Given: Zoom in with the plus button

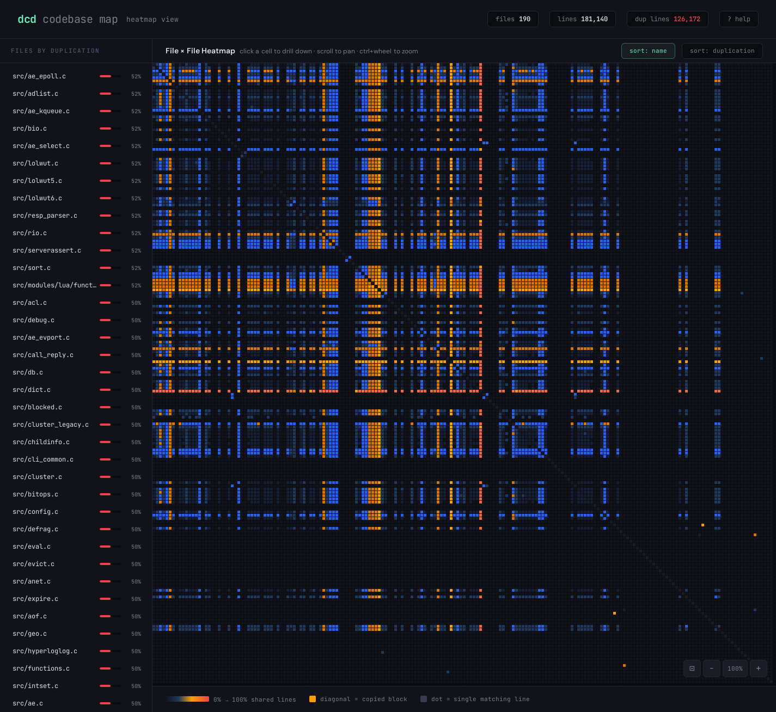Looking at the screenshot, I should click(759, 668).
